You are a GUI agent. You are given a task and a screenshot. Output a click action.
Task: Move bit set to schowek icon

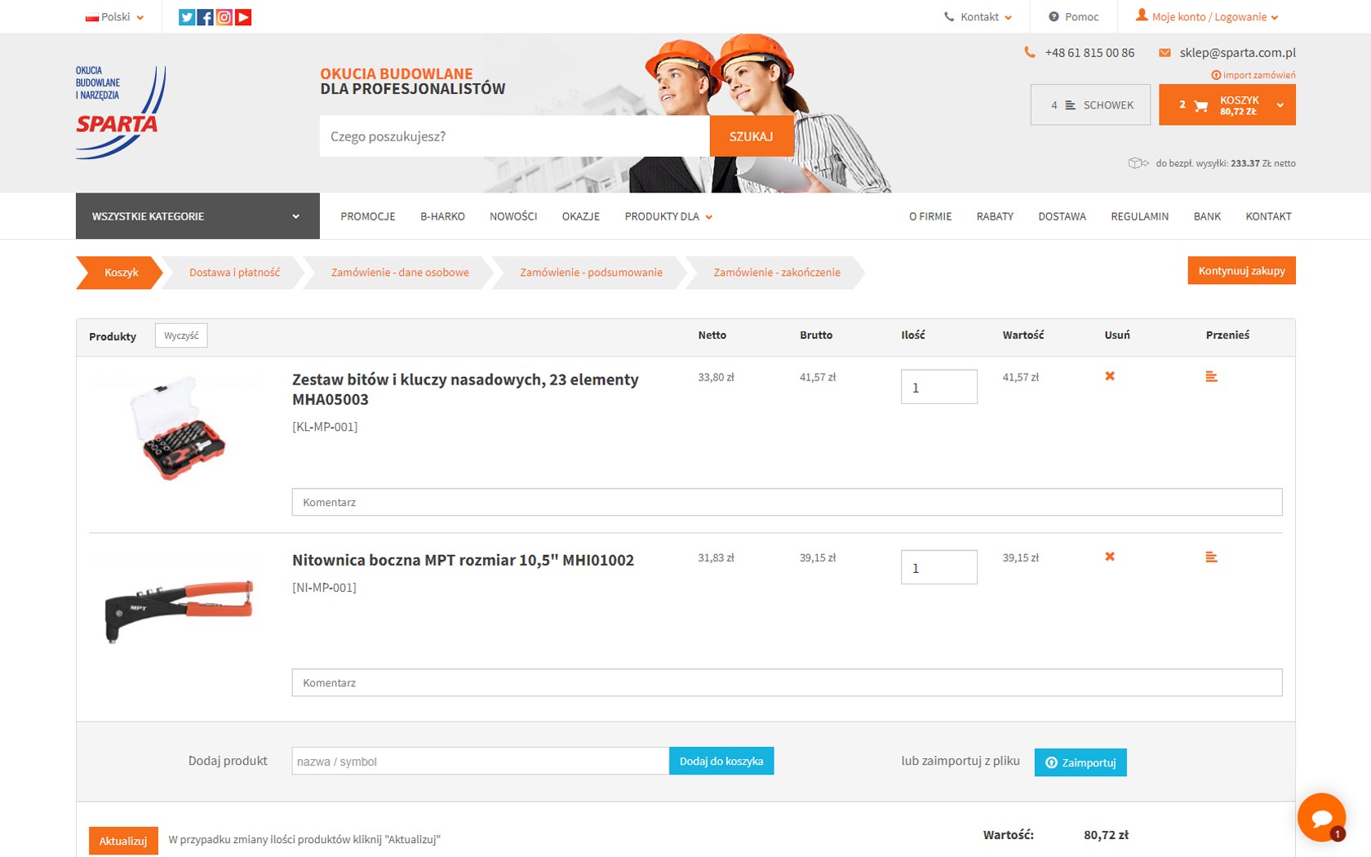coord(1211,377)
